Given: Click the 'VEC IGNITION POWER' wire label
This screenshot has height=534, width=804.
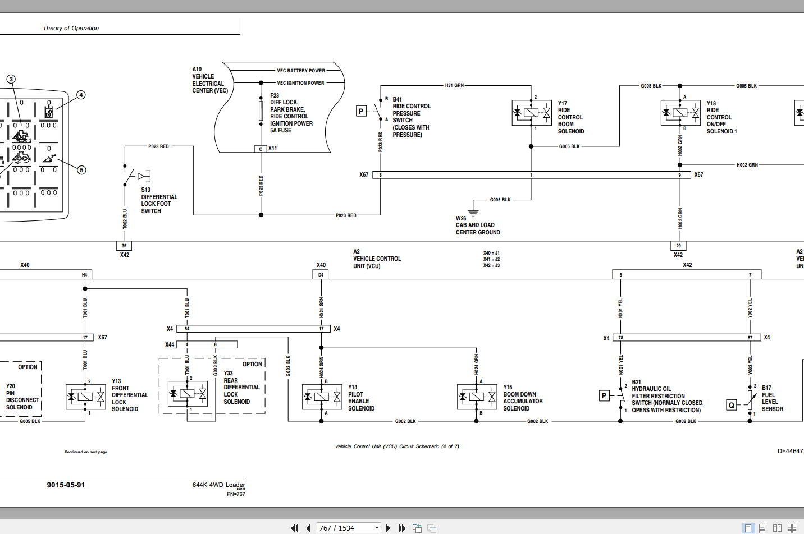Looking at the screenshot, I should [300, 83].
